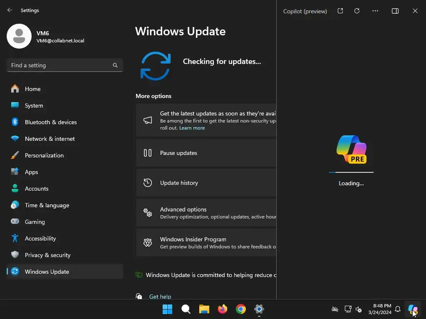426x319 pixels.
Task: Toggle Copilot side-by-side pane layout
Action: coord(395,11)
